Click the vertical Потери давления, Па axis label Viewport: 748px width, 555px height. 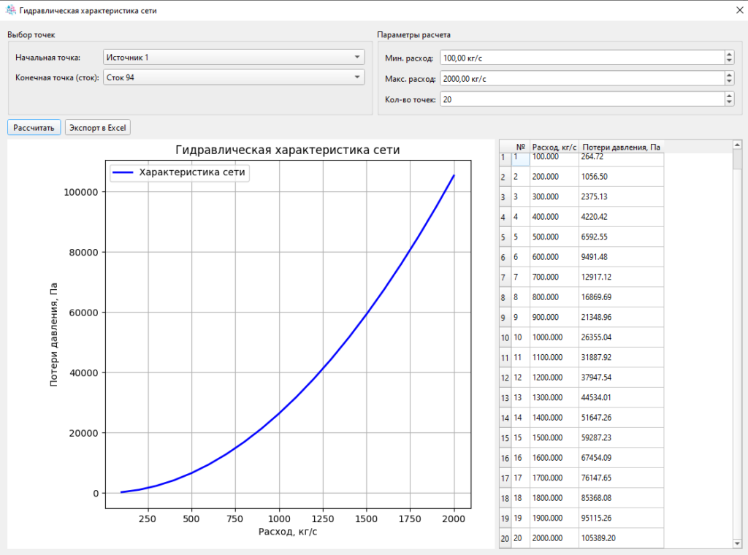click(x=53, y=334)
